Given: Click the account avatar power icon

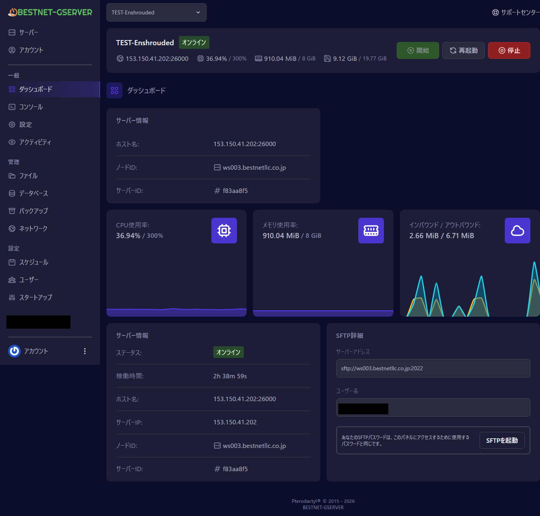Looking at the screenshot, I should pos(14,351).
